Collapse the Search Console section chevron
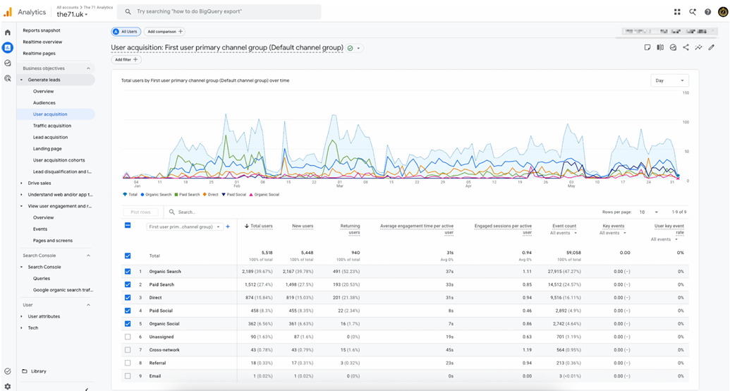 click(88, 255)
